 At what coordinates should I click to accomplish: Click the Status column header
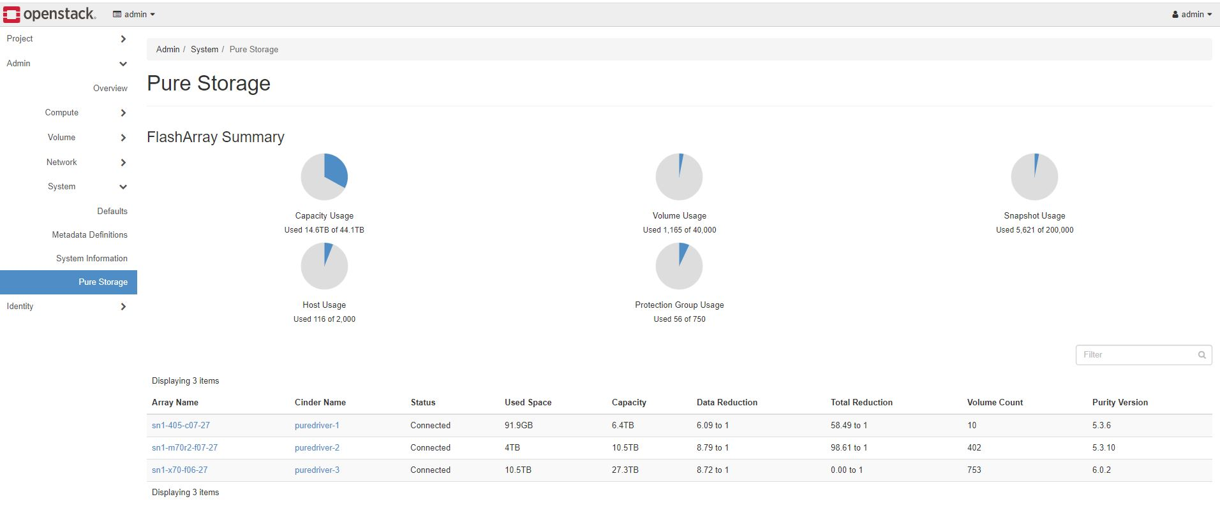423,402
